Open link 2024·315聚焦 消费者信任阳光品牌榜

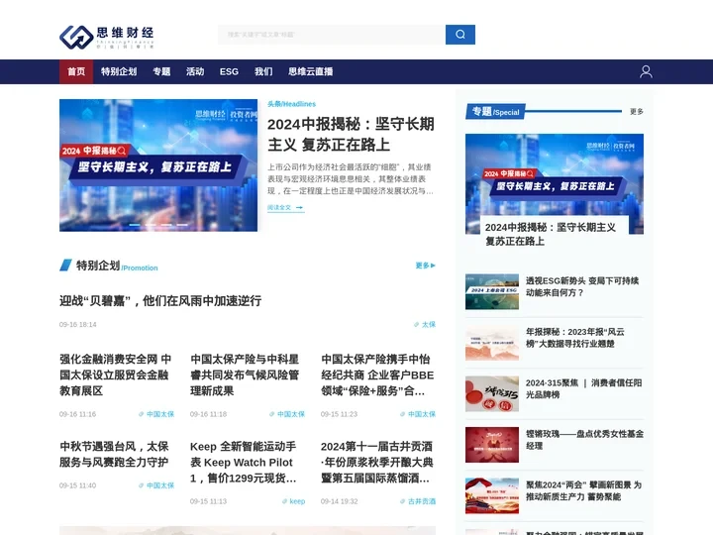[584, 388]
